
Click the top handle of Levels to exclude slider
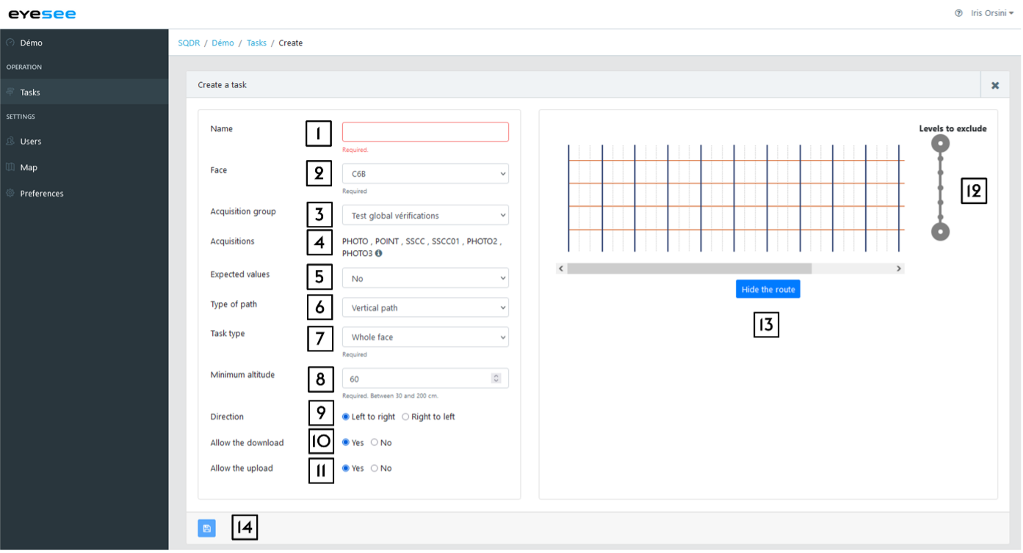tap(941, 144)
